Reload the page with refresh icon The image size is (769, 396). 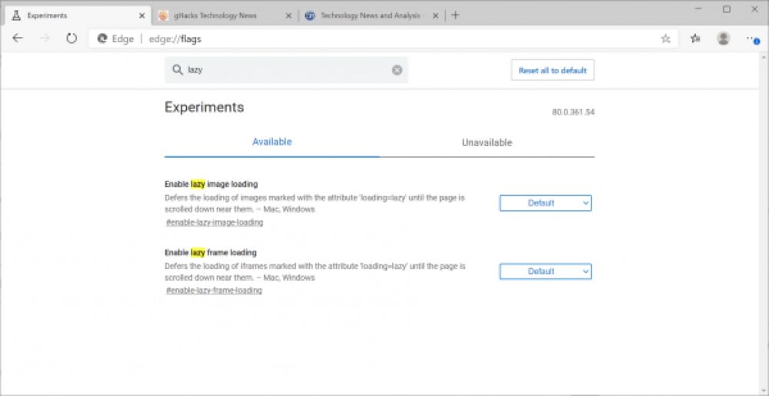[x=72, y=38]
